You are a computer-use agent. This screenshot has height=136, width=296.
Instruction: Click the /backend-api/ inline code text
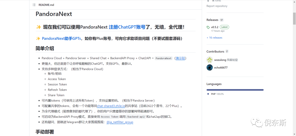click(136, 117)
